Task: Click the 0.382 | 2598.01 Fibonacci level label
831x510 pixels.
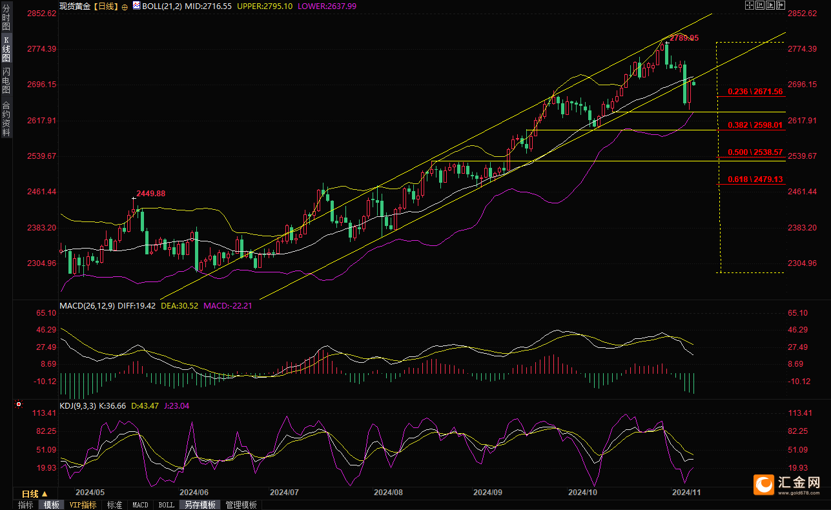Action: click(755, 125)
